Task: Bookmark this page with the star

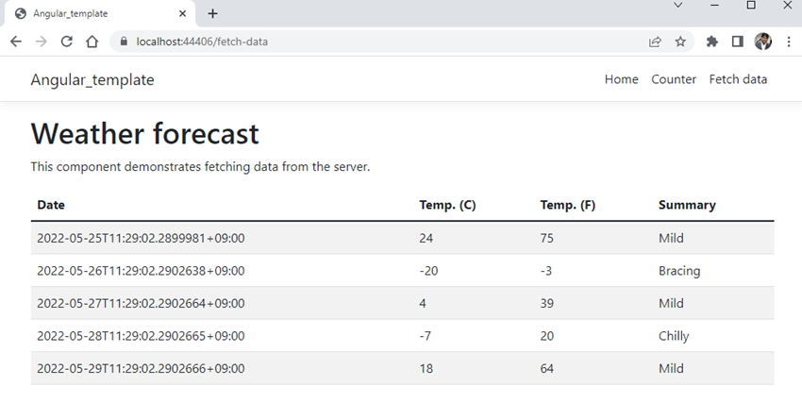Action: (680, 42)
